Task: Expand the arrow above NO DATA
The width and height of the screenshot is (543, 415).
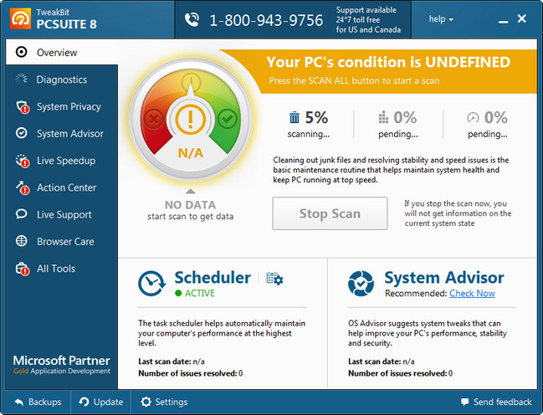Action: (191, 192)
